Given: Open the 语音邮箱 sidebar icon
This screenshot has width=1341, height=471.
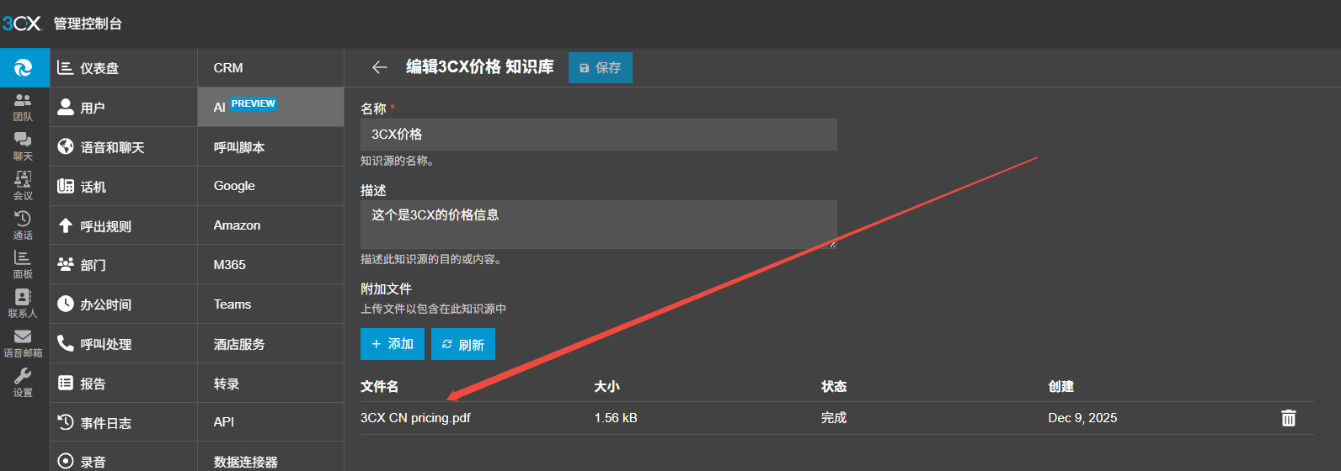Looking at the screenshot, I should (24, 343).
